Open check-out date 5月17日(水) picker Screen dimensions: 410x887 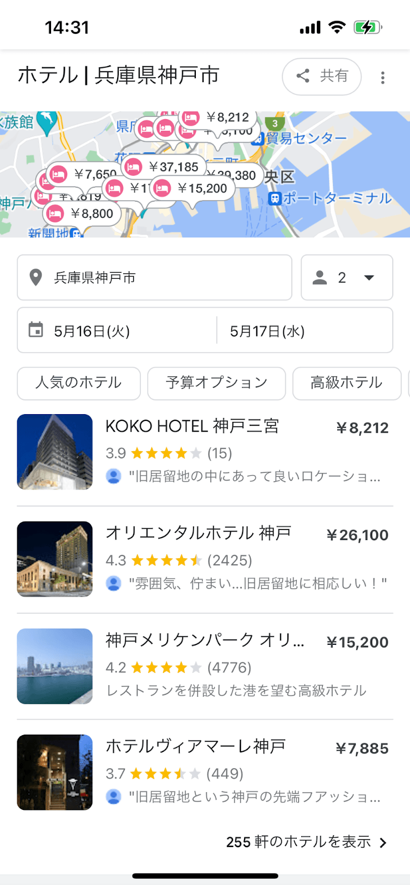304,331
